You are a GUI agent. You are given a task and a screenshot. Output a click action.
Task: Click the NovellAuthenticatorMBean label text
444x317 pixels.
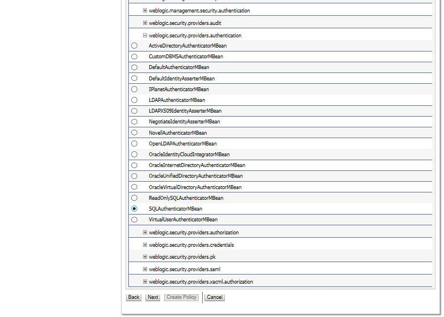(x=178, y=132)
